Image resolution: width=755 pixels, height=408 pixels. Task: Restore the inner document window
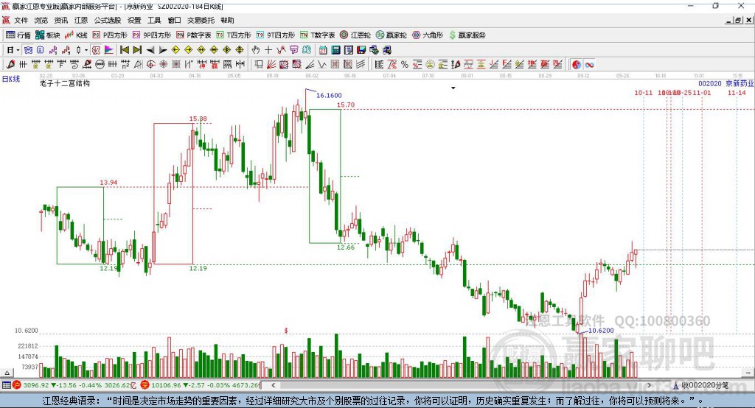(x=738, y=20)
